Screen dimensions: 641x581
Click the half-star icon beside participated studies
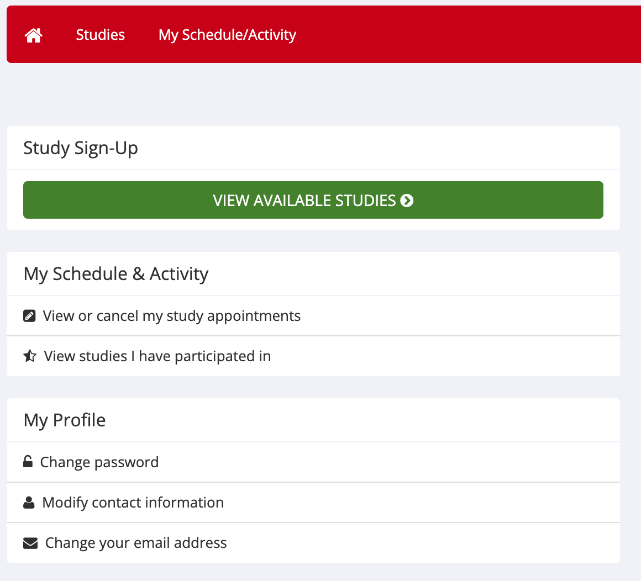coord(30,356)
